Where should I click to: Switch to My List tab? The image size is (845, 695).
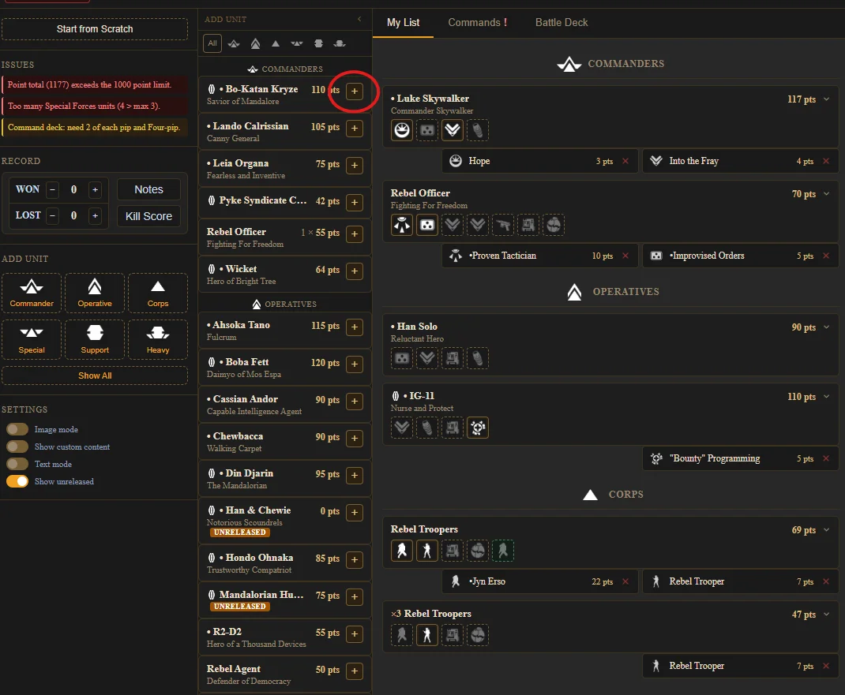click(x=403, y=23)
